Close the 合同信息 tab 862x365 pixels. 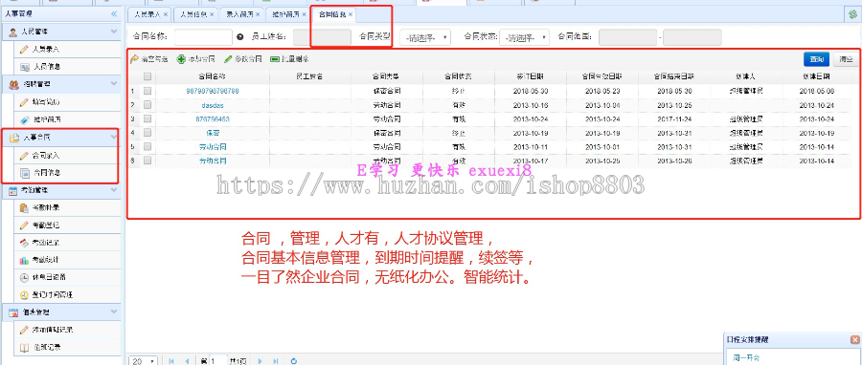pos(351,14)
